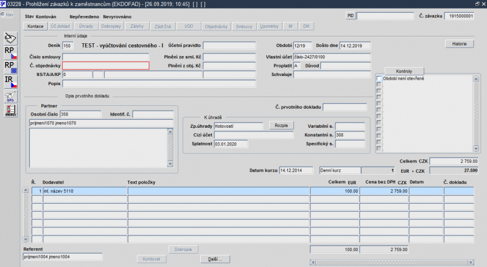Click the Deník field showing 150
This screenshot has height=267, width=487.
click(68, 46)
